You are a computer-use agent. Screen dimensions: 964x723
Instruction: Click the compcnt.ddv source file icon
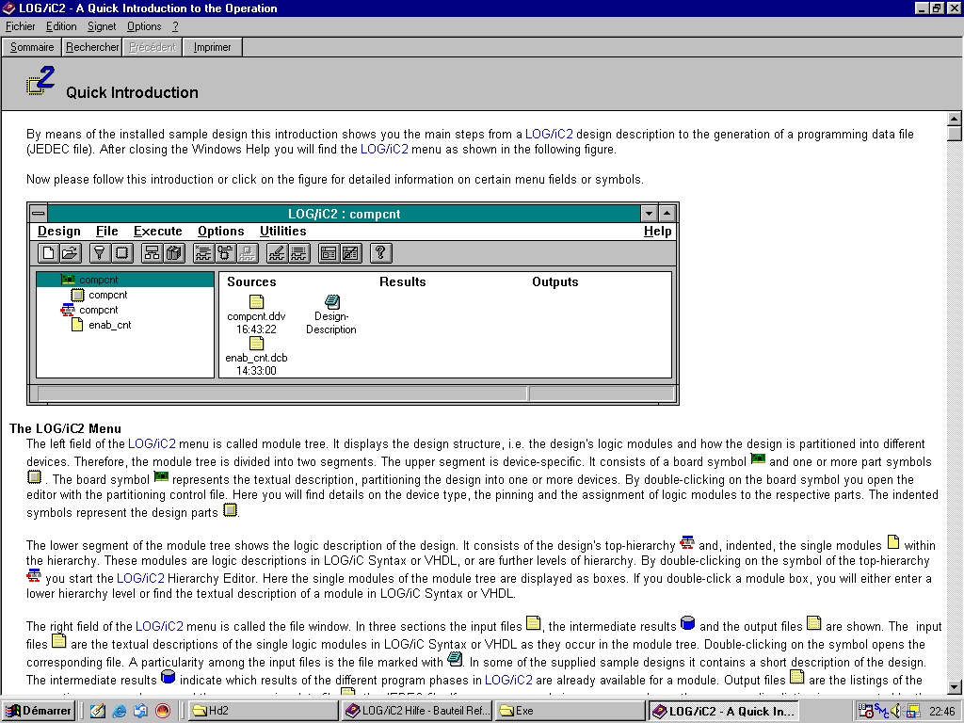256,302
